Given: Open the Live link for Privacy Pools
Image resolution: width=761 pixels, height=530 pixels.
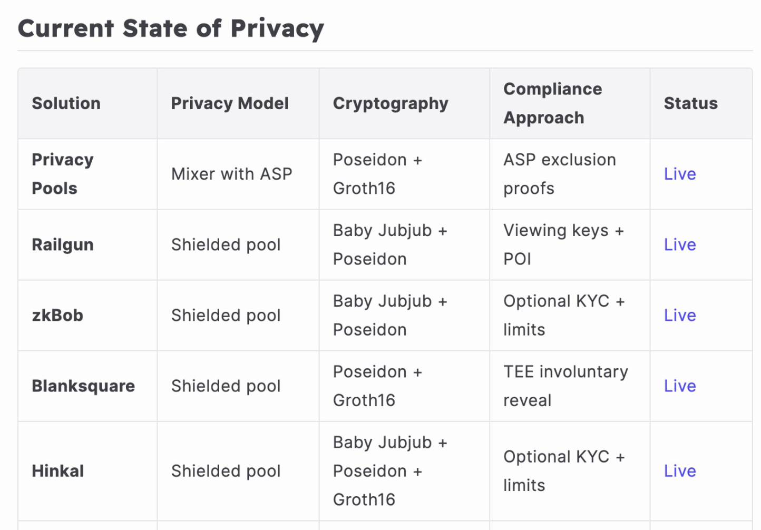Looking at the screenshot, I should (x=680, y=174).
